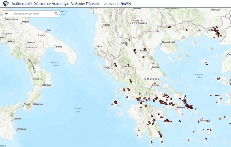Select wind farm marker next to Ioannina
This screenshot has width=231, height=147.
(x=128, y=65)
